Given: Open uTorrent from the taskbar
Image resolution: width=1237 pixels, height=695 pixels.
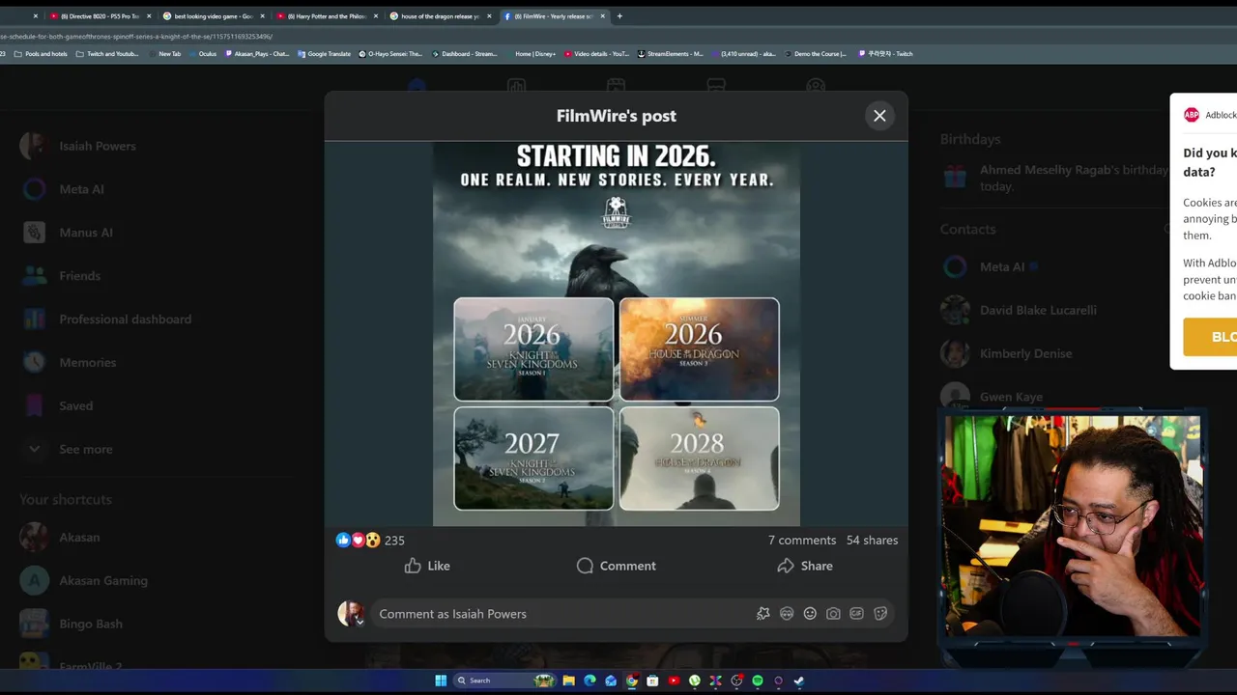Looking at the screenshot, I should point(695,681).
